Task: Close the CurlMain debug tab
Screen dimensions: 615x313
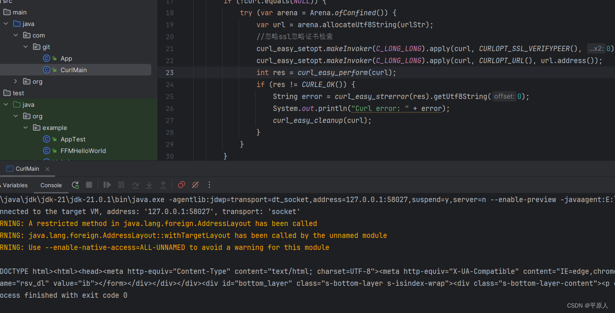Action: coord(47,169)
